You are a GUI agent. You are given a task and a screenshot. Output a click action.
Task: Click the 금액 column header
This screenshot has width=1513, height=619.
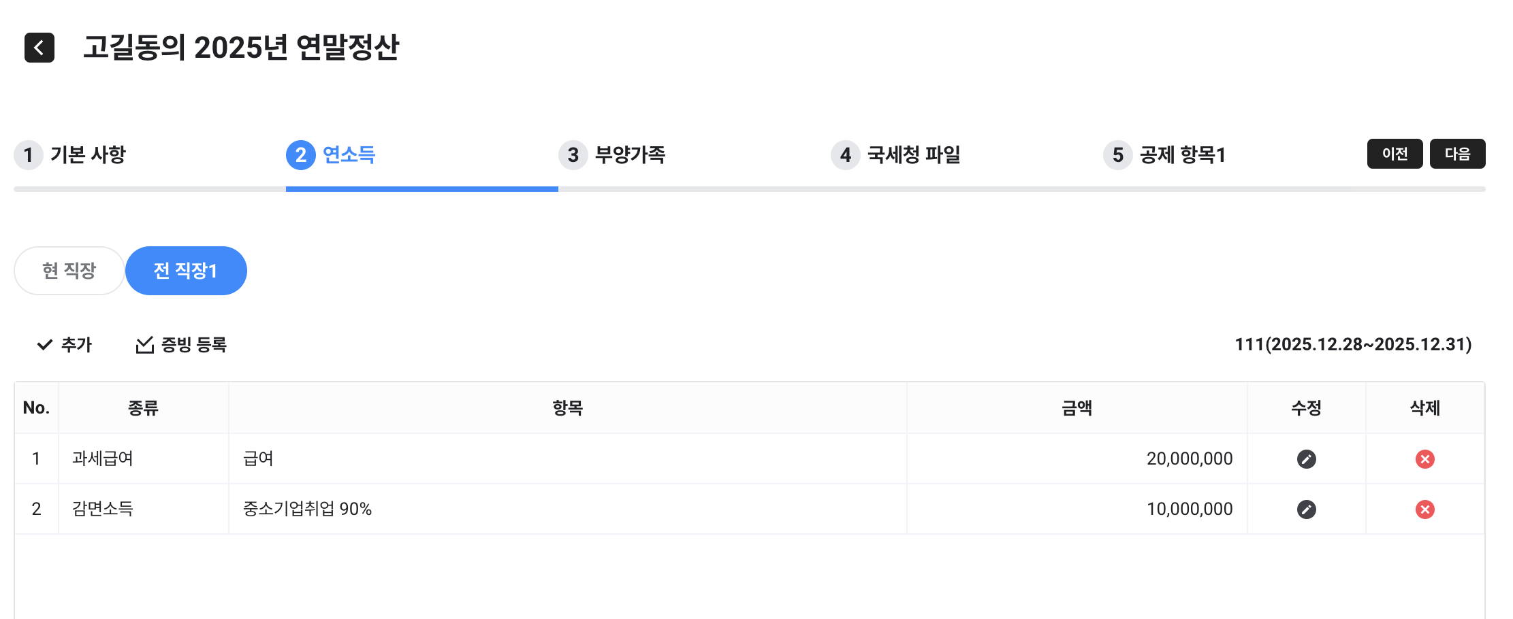click(1077, 408)
